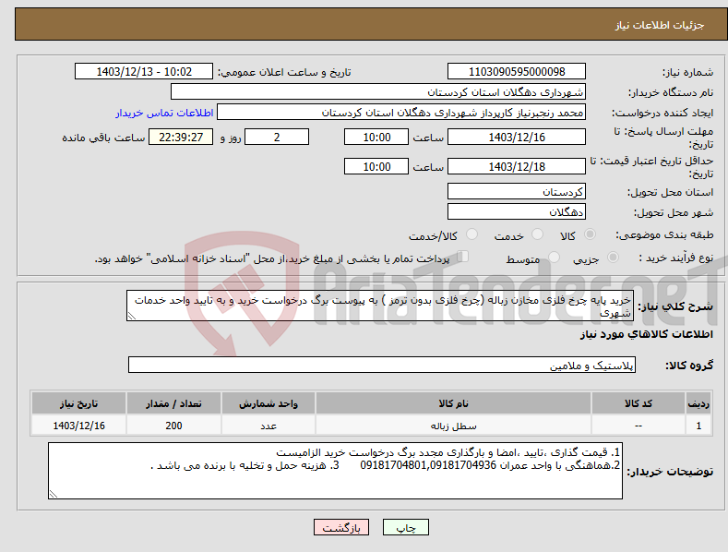The image size is (728, 552).
Task: Click the response deadline time 10:00 field
Action: [376, 137]
